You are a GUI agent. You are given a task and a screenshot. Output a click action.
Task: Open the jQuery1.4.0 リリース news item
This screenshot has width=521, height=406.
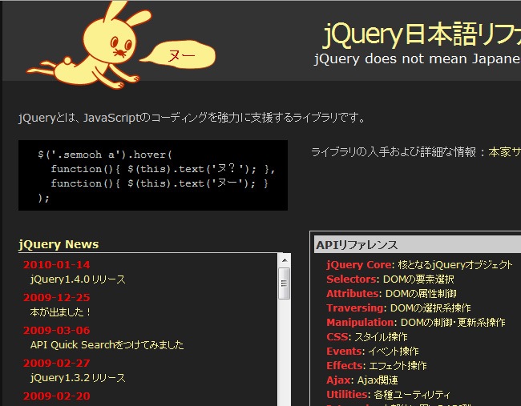[x=78, y=279]
